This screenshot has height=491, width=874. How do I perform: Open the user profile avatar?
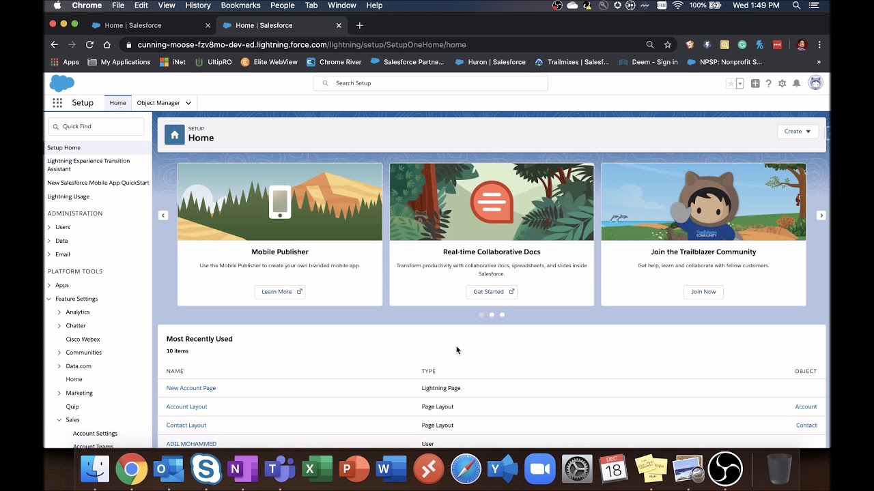[815, 83]
